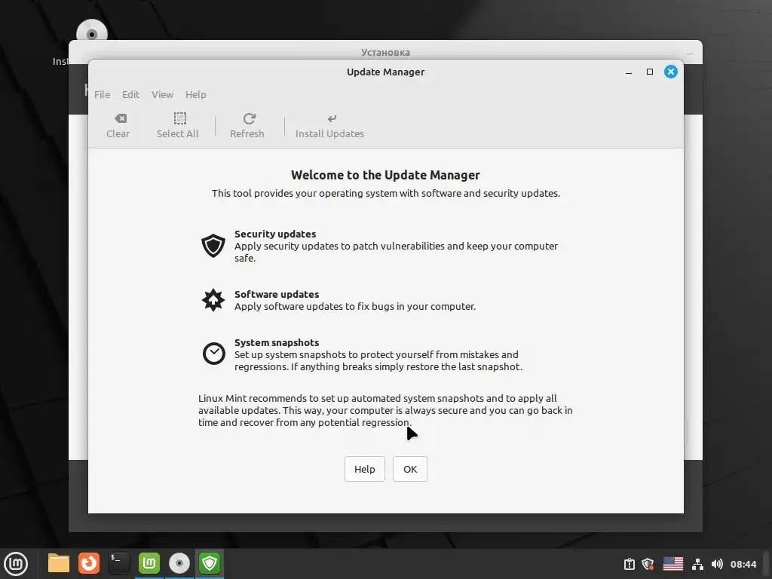
Task: Click the Welcome to the Update Manager title
Action: 385,175
